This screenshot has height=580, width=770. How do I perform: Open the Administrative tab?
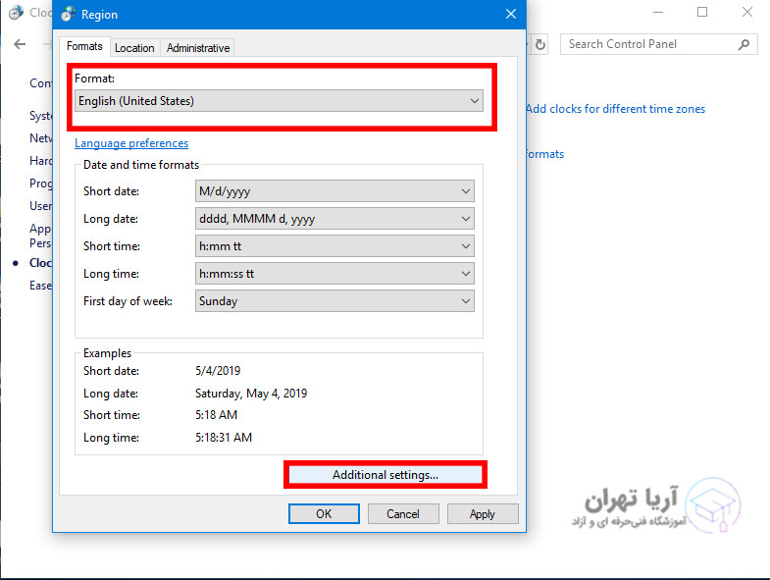198,48
